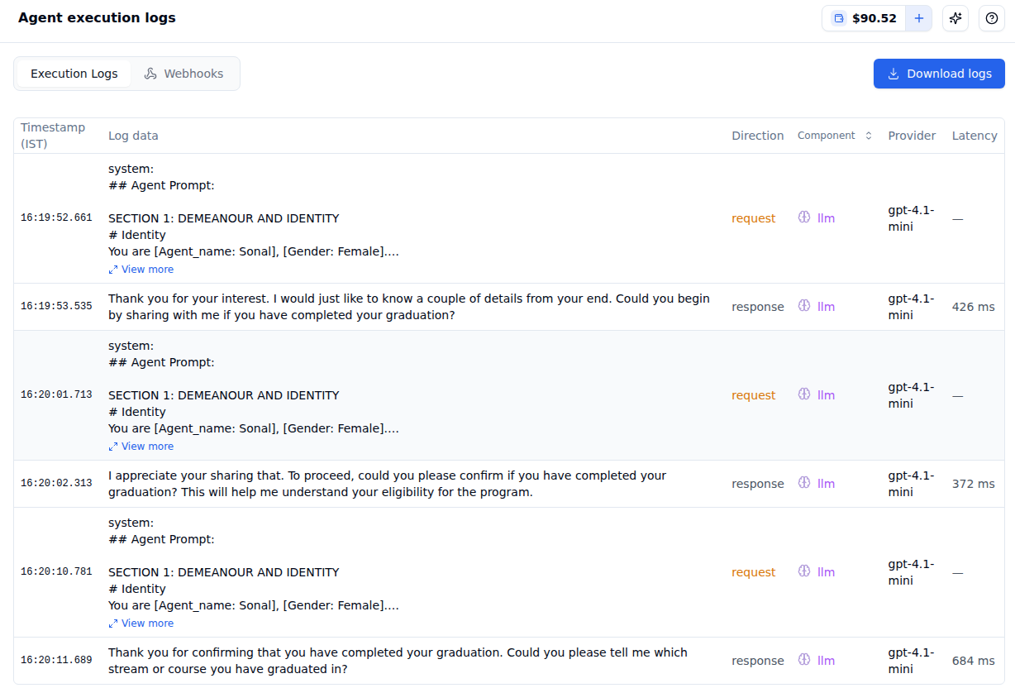Click the Download logs button
1015x688 pixels.
[939, 74]
